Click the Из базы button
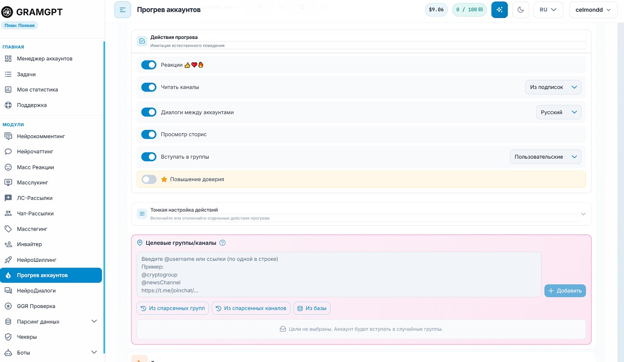624x362 pixels. click(x=312, y=308)
